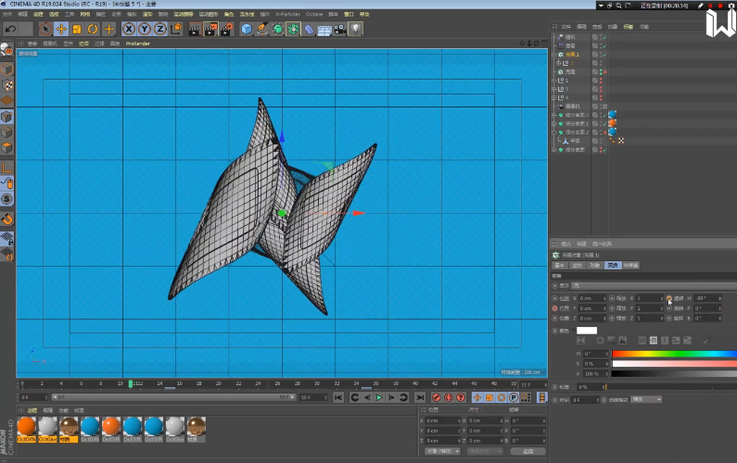Select the grey OctGlos material thumbnail
The image size is (737, 463).
(47, 430)
